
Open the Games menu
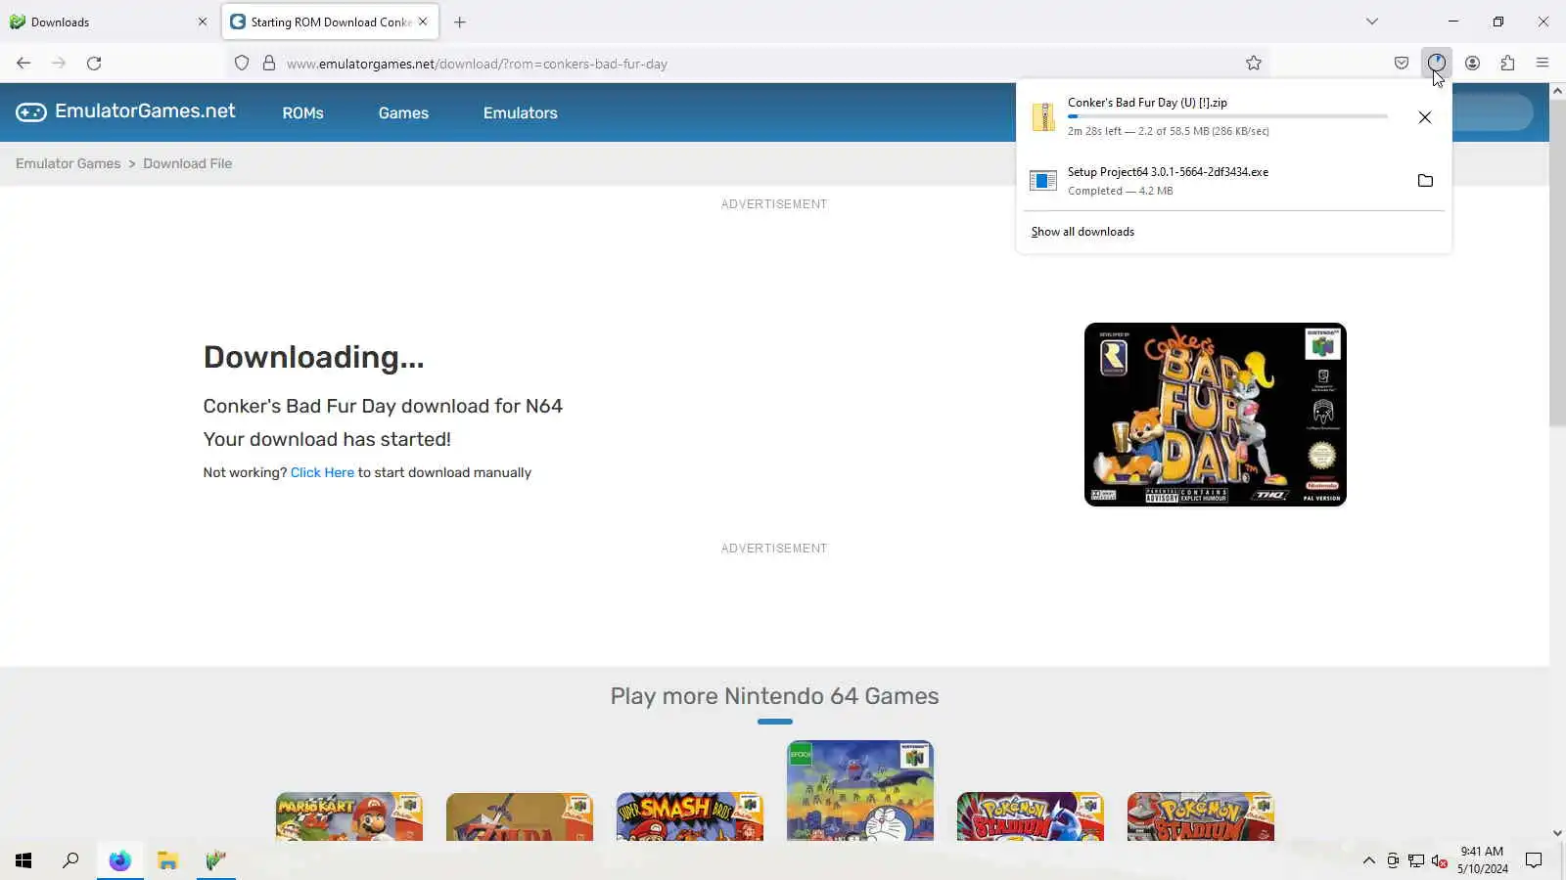point(403,113)
